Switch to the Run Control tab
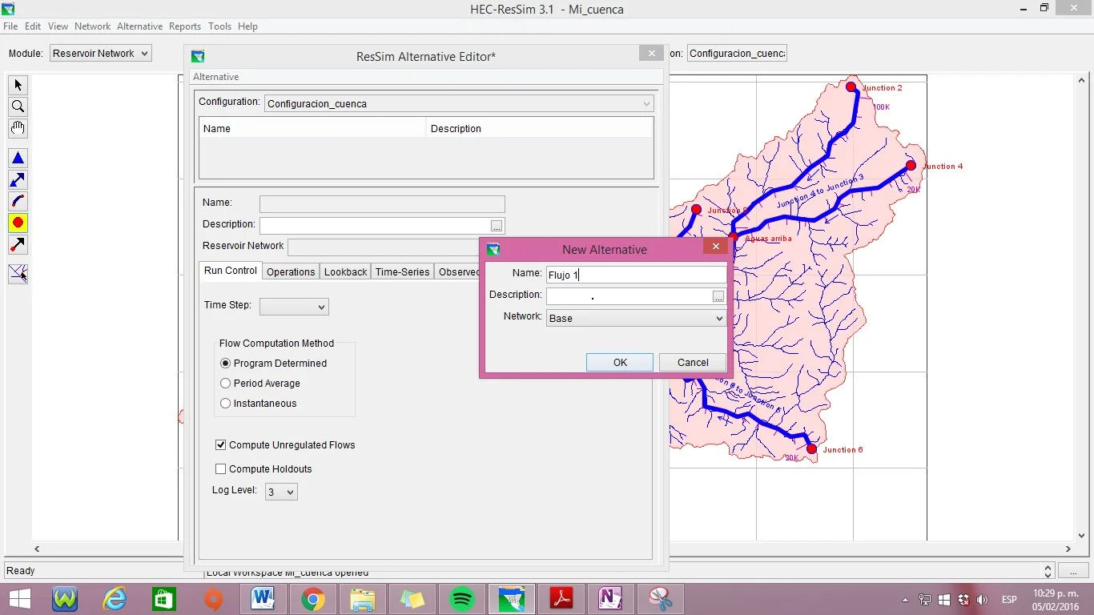This screenshot has width=1094, height=615. (x=231, y=271)
